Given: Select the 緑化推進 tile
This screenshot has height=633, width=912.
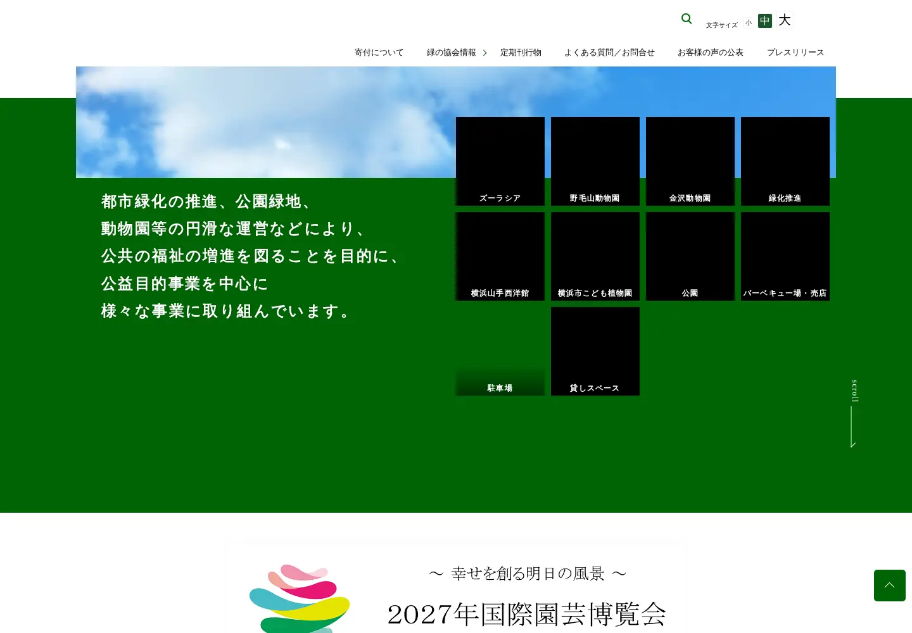Looking at the screenshot, I should pos(785,161).
